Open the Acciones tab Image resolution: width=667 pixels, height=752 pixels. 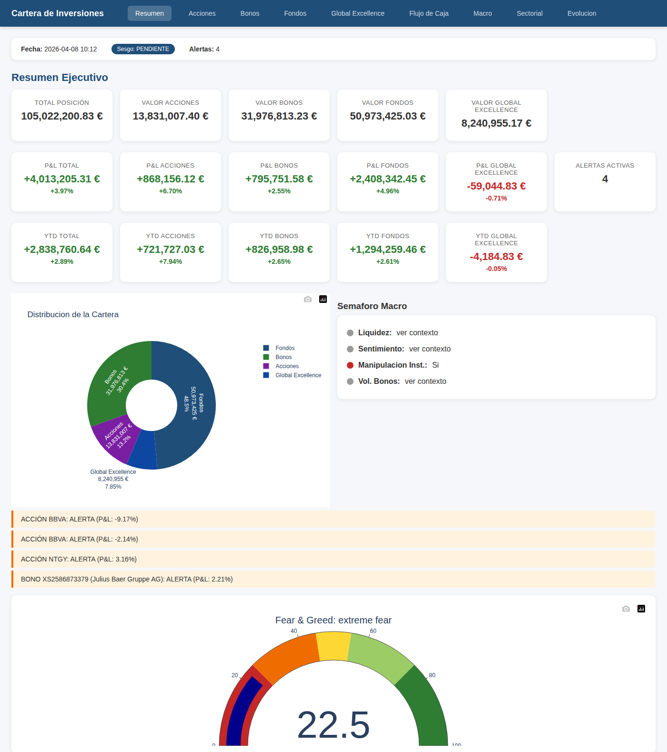[x=202, y=13]
